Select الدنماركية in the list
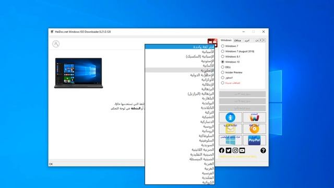Screen dimensions: 334x188 tap(180, 122)
